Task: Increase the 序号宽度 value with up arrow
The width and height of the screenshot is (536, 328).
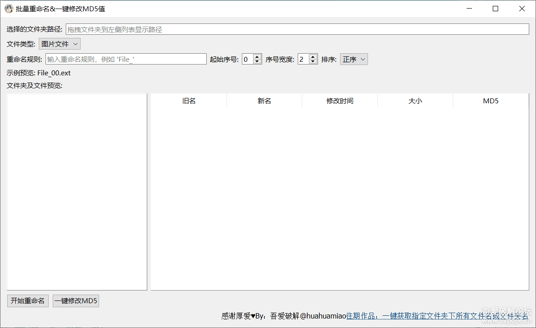Action: pos(313,57)
